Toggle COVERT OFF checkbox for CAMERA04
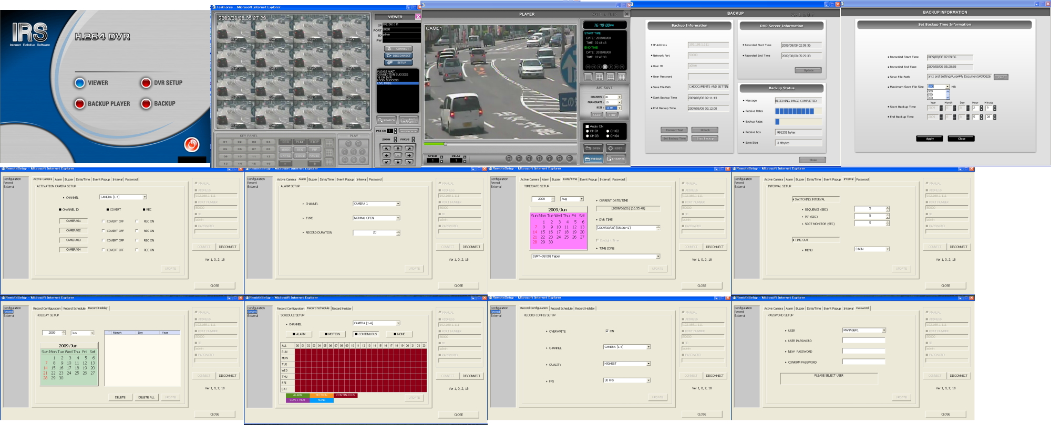 [x=103, y=250]
